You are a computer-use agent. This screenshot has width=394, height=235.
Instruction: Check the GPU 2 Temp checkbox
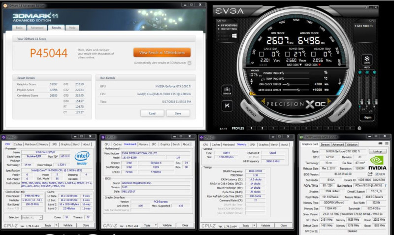pos(262,54)
